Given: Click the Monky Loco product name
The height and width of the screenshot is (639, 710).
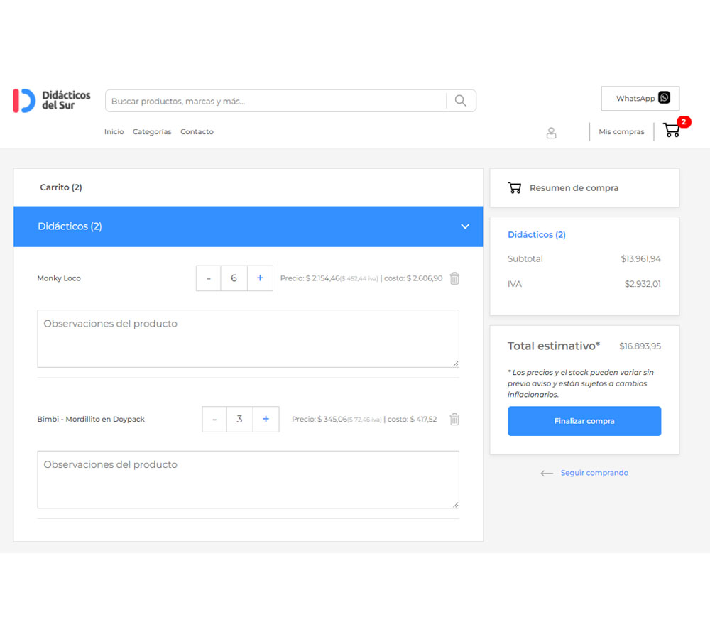Looking at the screenshot, I should point(59,278).
